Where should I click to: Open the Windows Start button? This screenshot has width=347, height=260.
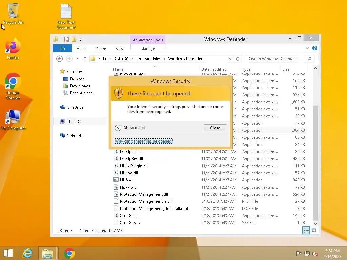click(x=8, y=253)
